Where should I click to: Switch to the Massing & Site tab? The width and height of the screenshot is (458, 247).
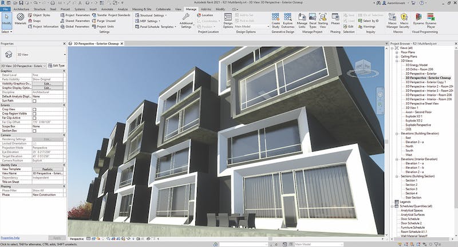tap(141, 9)
